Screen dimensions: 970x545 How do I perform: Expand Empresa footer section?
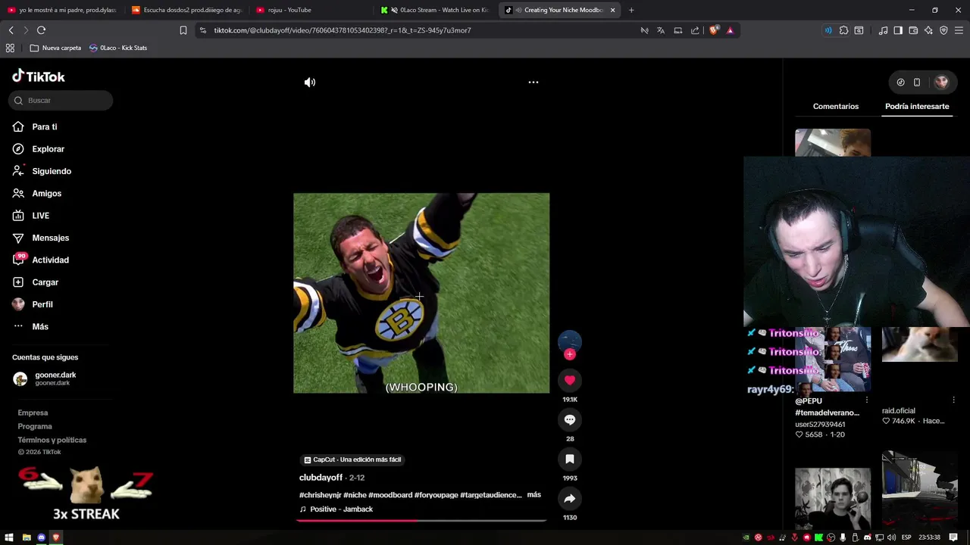click(x=33, y=413)
